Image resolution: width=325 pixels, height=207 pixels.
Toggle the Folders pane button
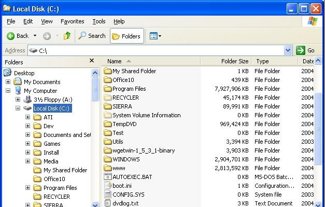(x=127, y=36)
